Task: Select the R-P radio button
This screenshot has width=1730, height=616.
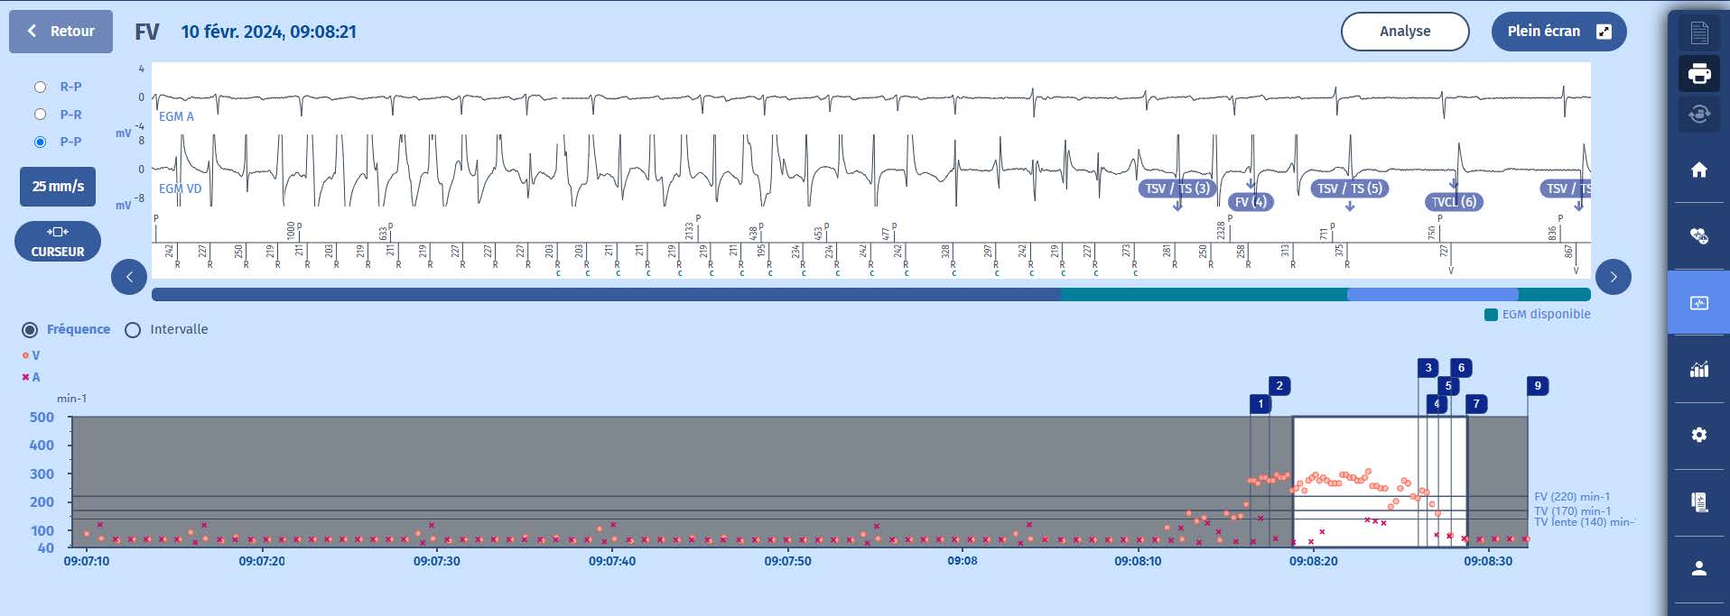Action: pyautogui.click(x=40, y=87)
